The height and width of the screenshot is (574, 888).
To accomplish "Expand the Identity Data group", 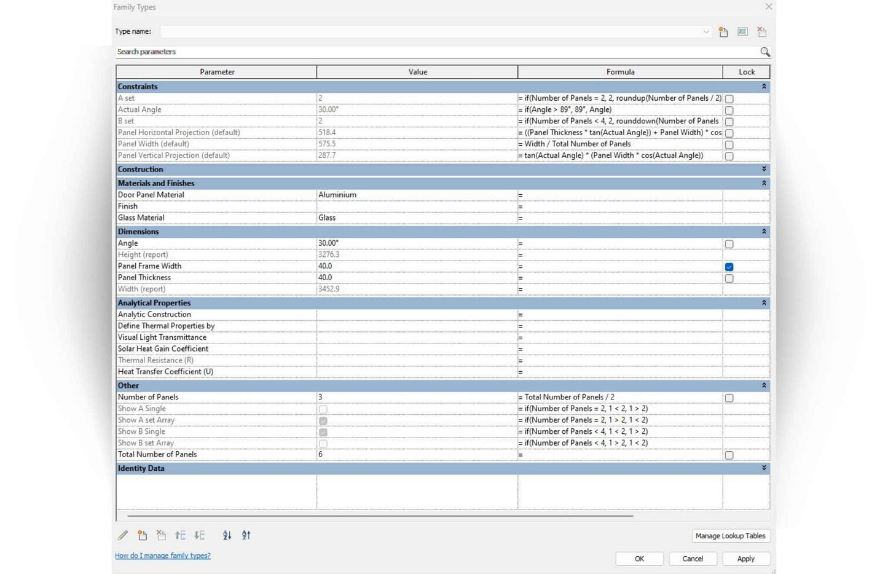I will [764, 468].
